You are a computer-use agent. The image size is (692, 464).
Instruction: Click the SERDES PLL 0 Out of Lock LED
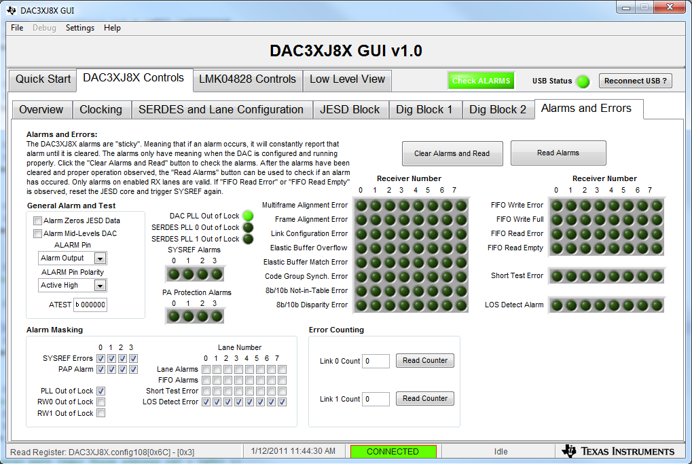[248, 227]
